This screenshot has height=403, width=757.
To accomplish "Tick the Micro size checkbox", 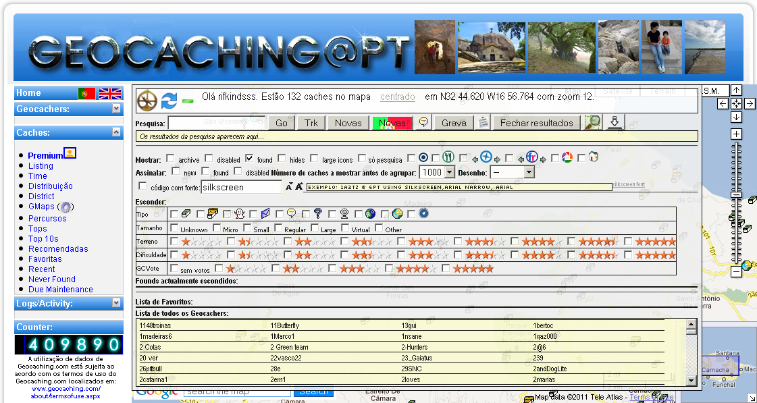I will 217,227.
